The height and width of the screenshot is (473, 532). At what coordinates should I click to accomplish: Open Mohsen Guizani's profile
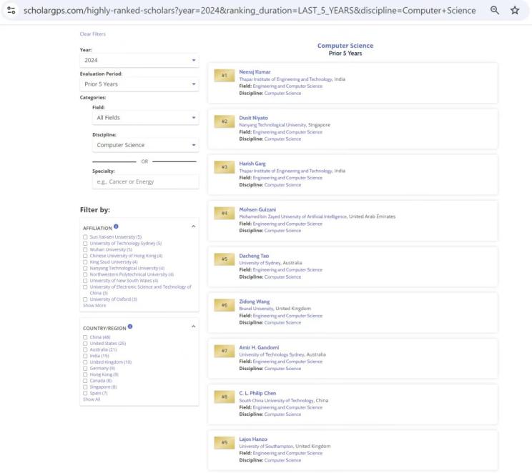(x=257, y=209)
